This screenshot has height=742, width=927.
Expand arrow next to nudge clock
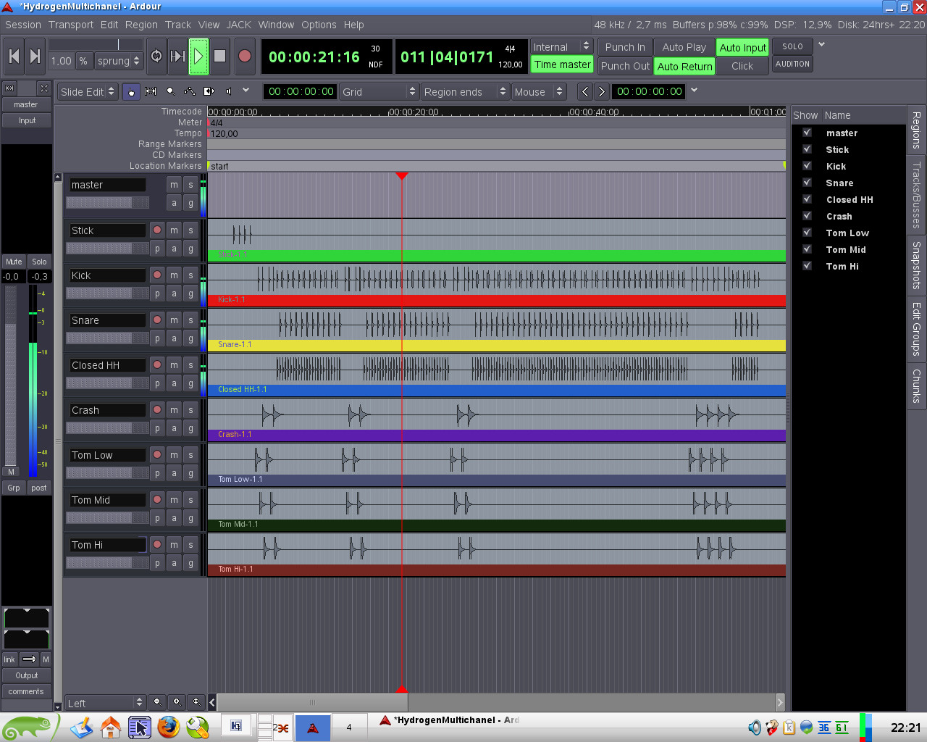click(x=694, y=91)
